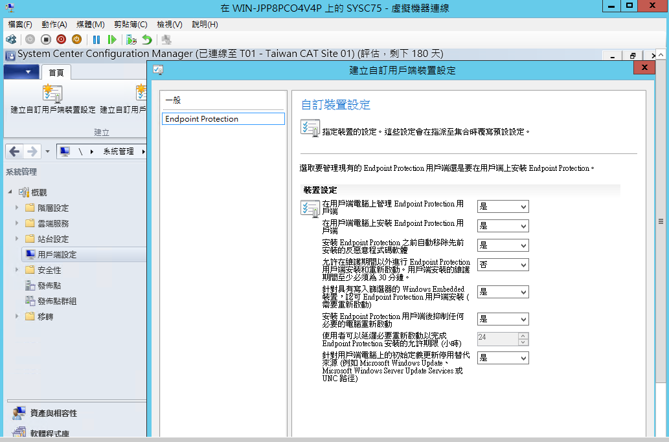
Task: Open the 檢視(V) menu
Action: (170, 25)
